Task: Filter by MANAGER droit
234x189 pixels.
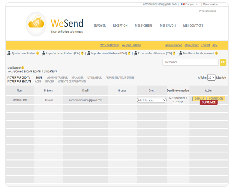Action: [x=77, y=78]
